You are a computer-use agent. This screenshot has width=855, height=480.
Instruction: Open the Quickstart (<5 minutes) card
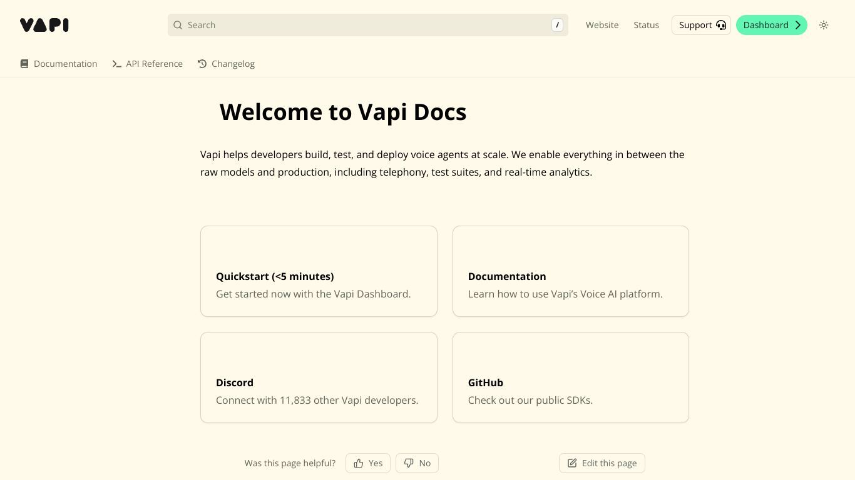319,271
